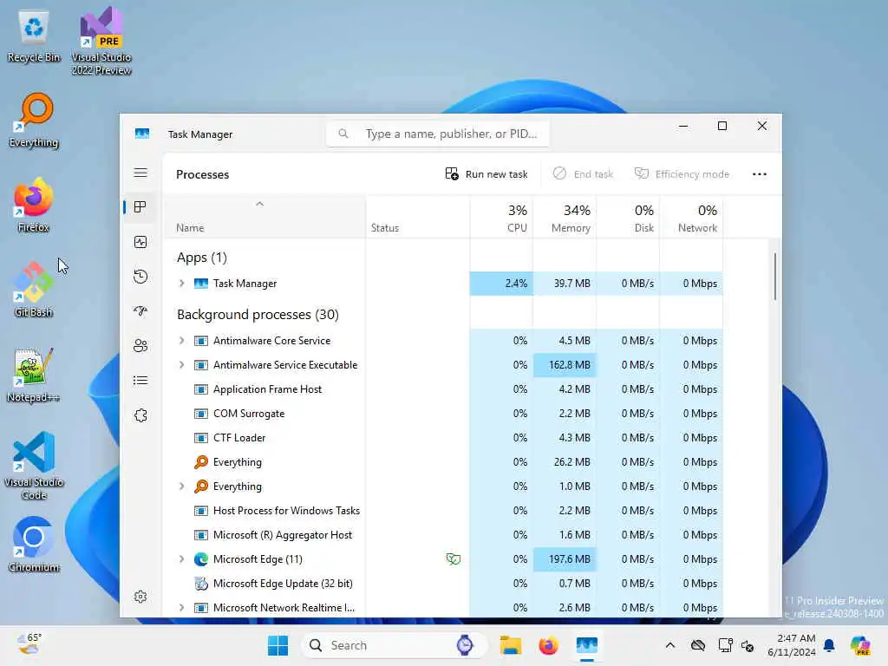The width and height of the screenshot is (888, 666).
Task: Select the Application Frame Host process
Action: click(x=267, y=389)
